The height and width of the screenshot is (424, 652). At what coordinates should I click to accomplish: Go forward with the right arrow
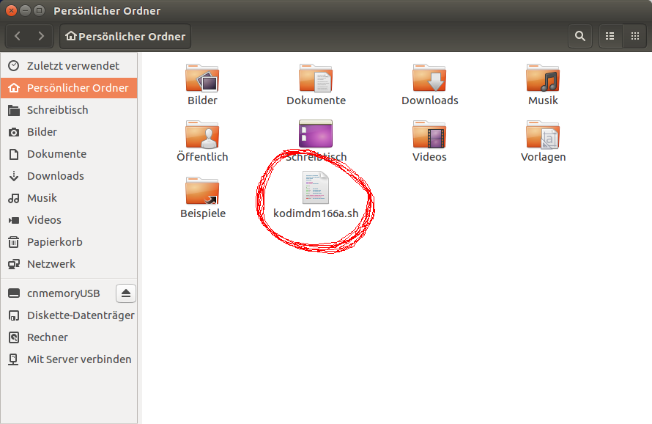tap(41, 36)
